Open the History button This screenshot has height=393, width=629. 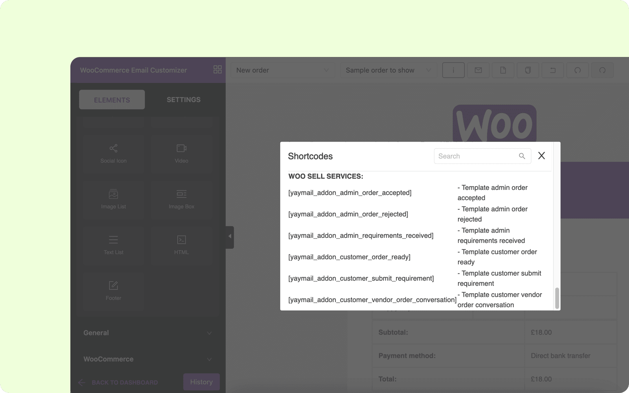pyautogui.click(x=201, y=382)
